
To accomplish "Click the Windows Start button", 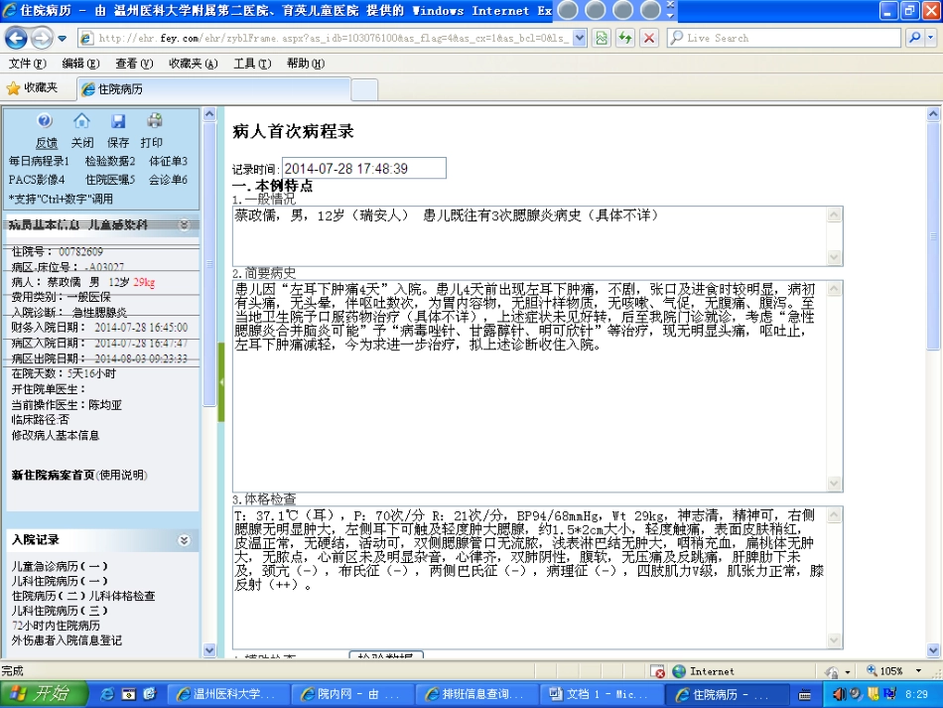I will click(44, 693).
